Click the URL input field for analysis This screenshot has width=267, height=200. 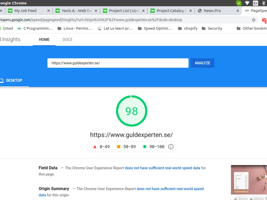[x=118, y=63]
